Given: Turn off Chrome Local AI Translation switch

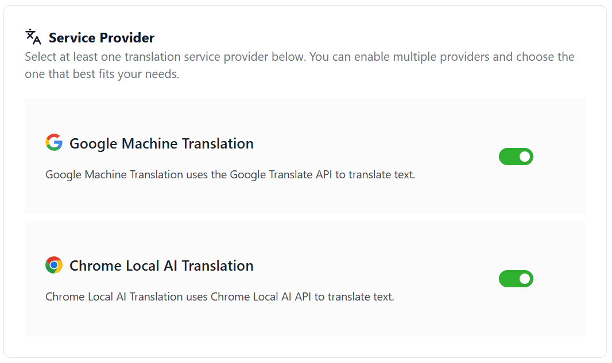Looking at the screenshot, I should click(x=516, y=279).
